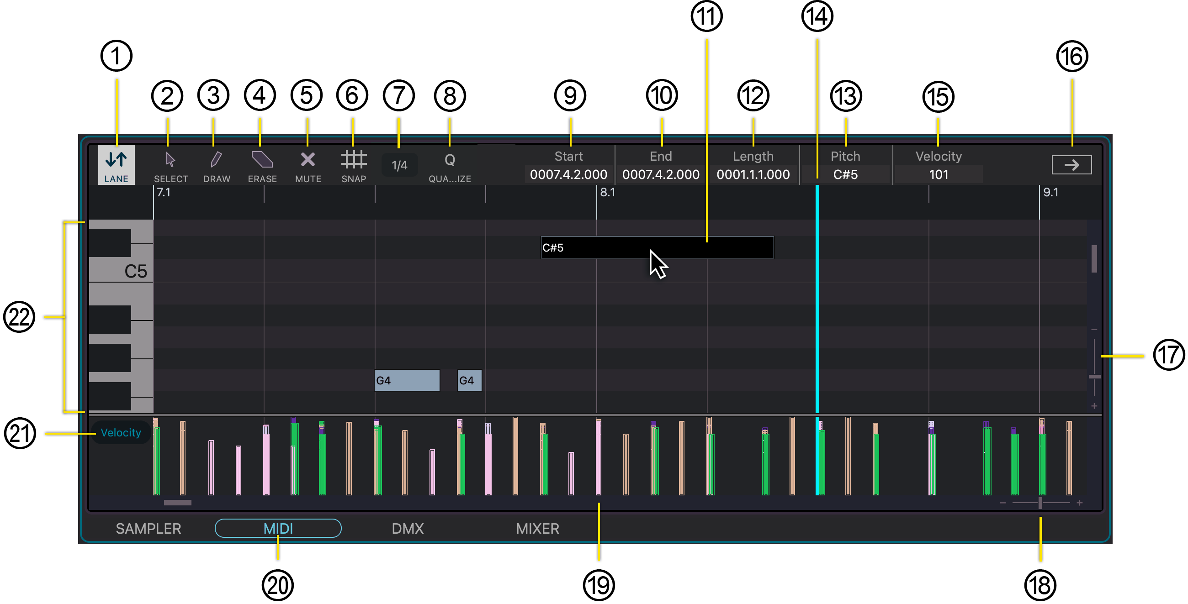1188x604 pixels.
Task: Click the LANE up-down arrows icon
Action: 116,160
